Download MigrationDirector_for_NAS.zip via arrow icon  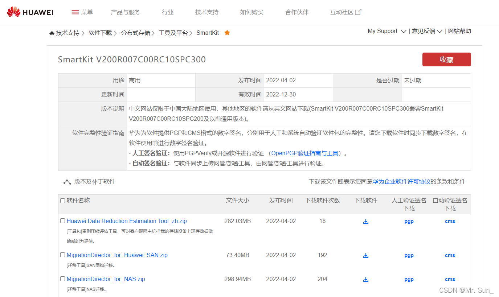tap(366, 279)
